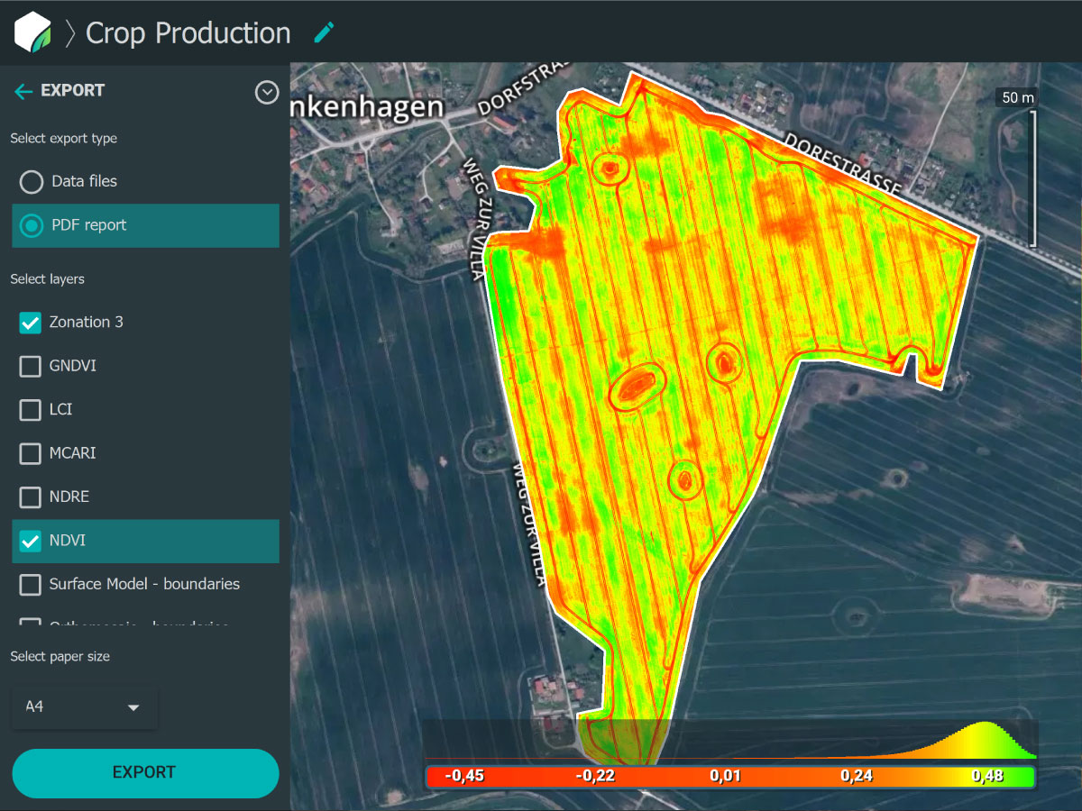Screen dimensions: 1082x811
Task: Click the 50 m map scale indicator
Action: click(x=1017, y=97)
